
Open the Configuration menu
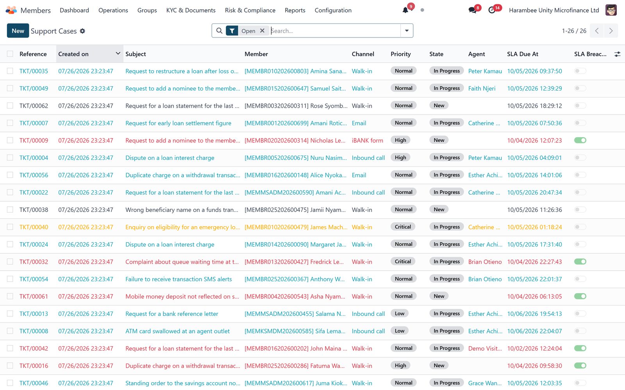click(x=333, y=10)
